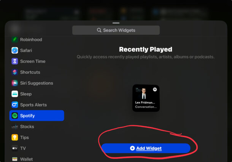Select the Apple TV icon
Screen dimensions: 232x162
pos(15,148)
